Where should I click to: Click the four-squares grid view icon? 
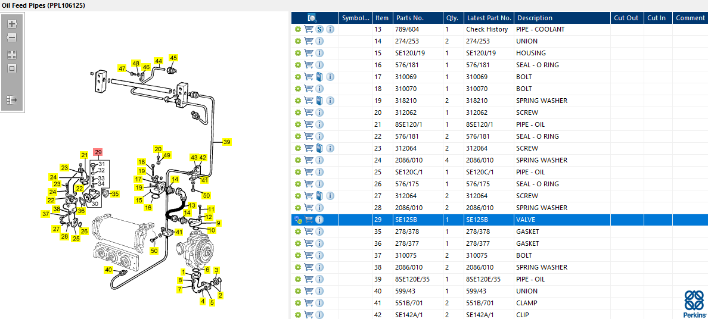coord(12,55)
